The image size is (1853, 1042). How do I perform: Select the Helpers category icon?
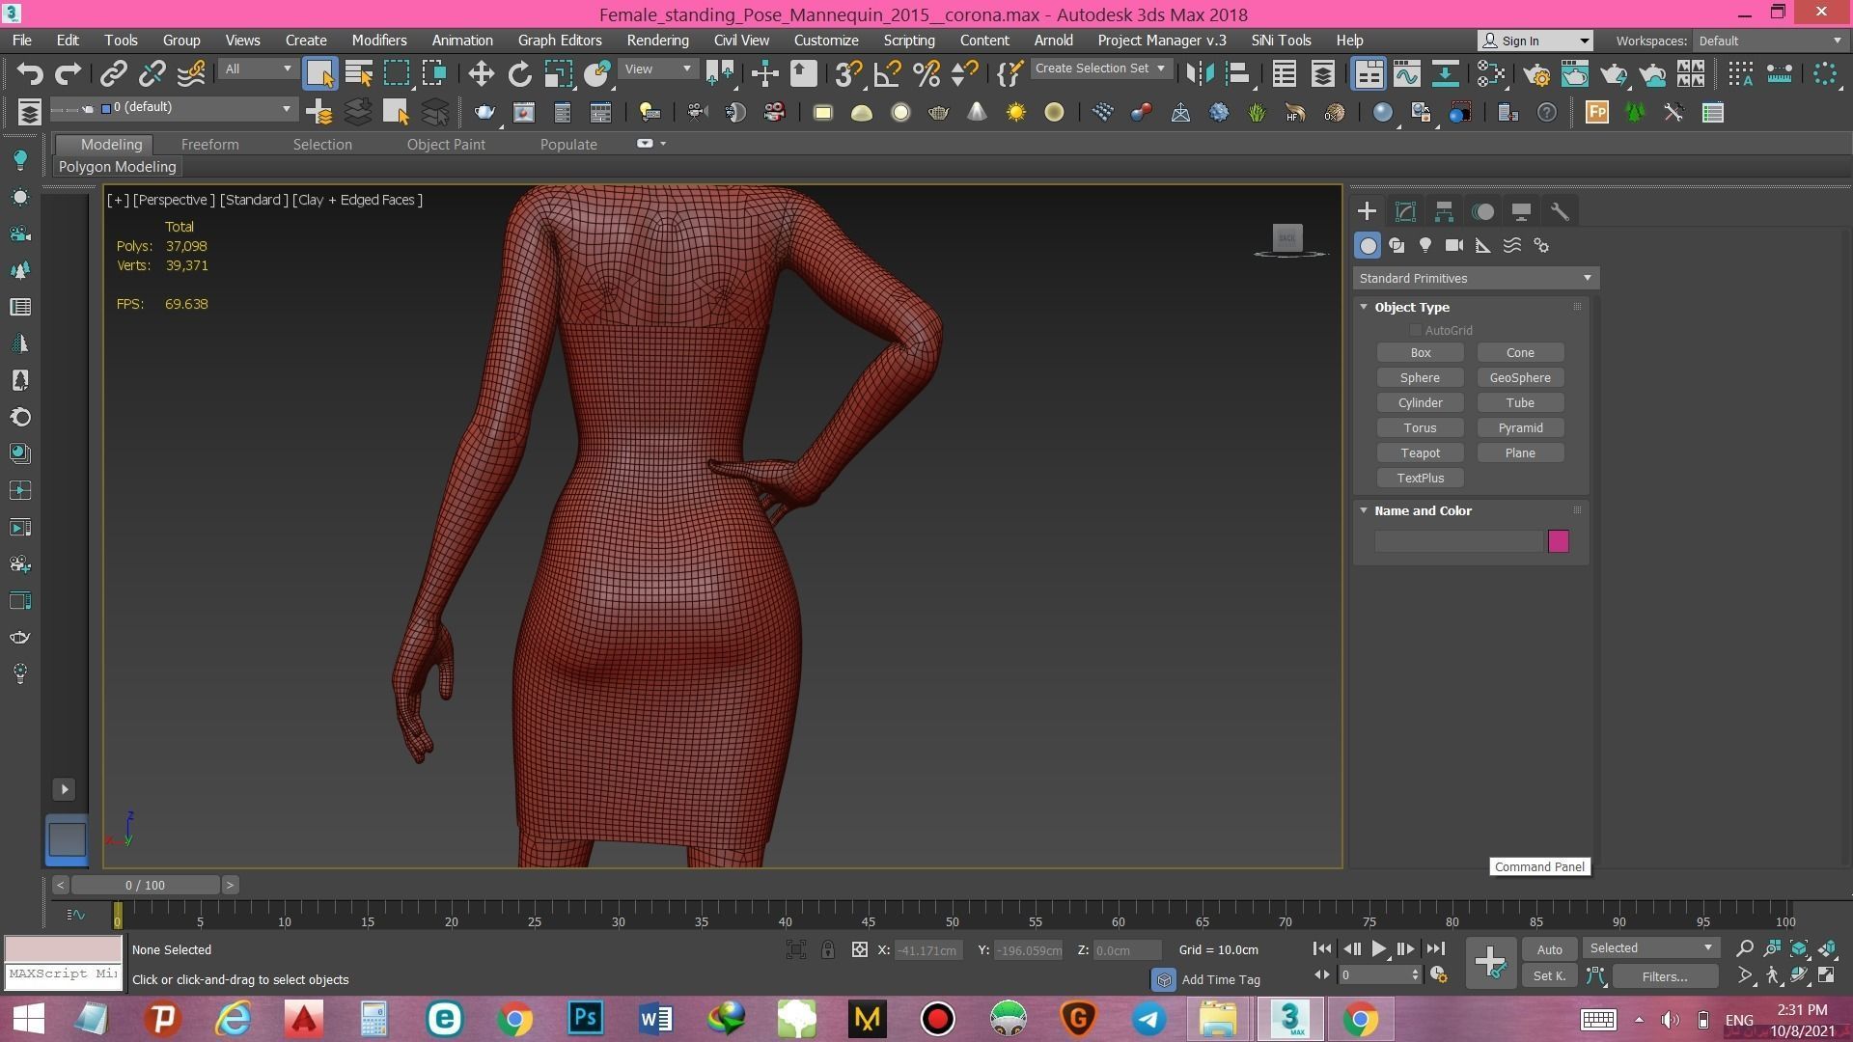1483,245
